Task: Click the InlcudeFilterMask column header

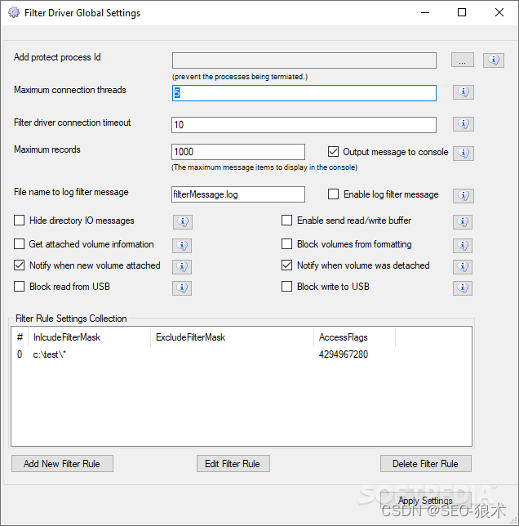Action: coord(90,337)
